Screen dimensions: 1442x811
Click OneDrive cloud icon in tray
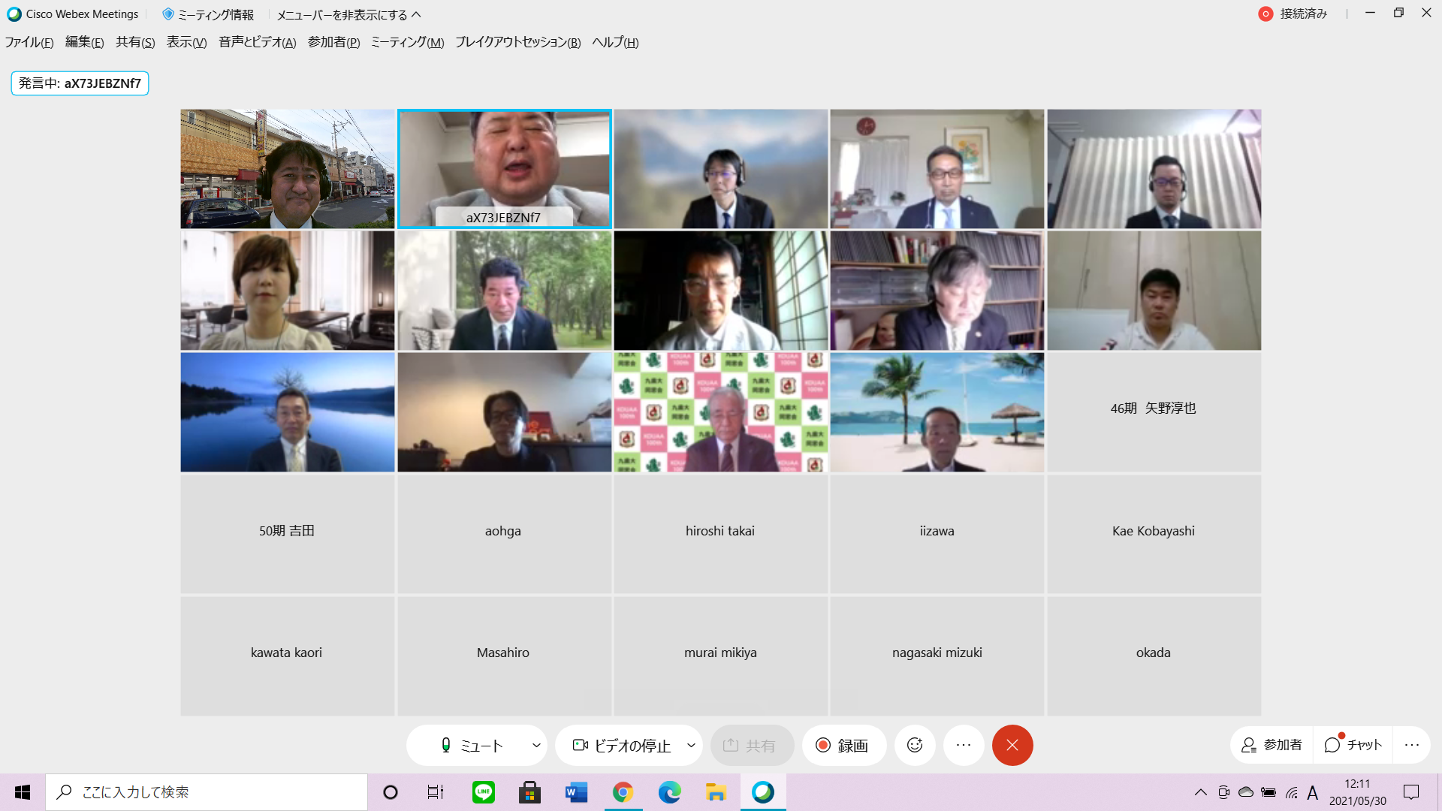click(x=1246, y=792)
